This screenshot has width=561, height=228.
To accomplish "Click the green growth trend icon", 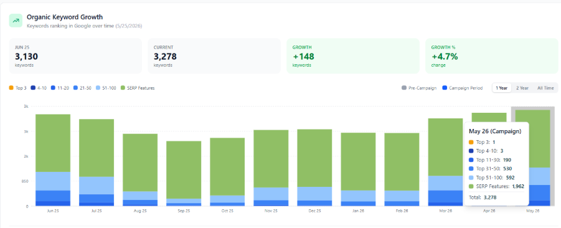I will pyautogui.click(x=16, y=21).
